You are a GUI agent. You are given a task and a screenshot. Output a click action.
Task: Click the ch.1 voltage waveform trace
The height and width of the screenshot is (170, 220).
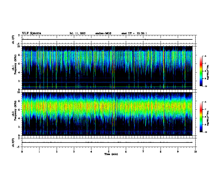pos(107,39)
